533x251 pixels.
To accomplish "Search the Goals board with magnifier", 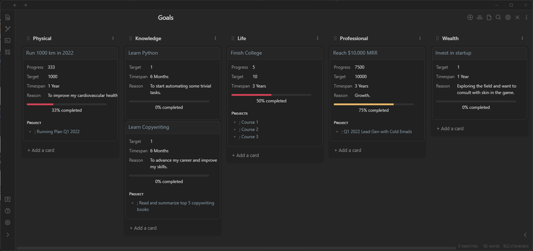I will [498, 17].
